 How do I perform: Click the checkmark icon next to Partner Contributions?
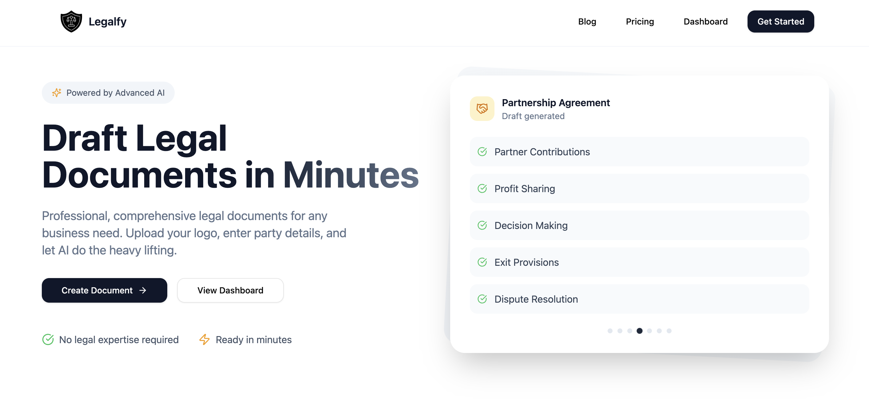pos(482,152)
